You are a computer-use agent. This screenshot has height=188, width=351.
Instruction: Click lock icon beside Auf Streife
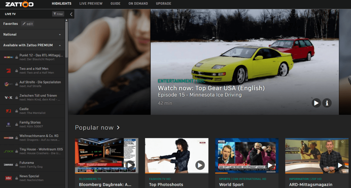tap(17, 84)
